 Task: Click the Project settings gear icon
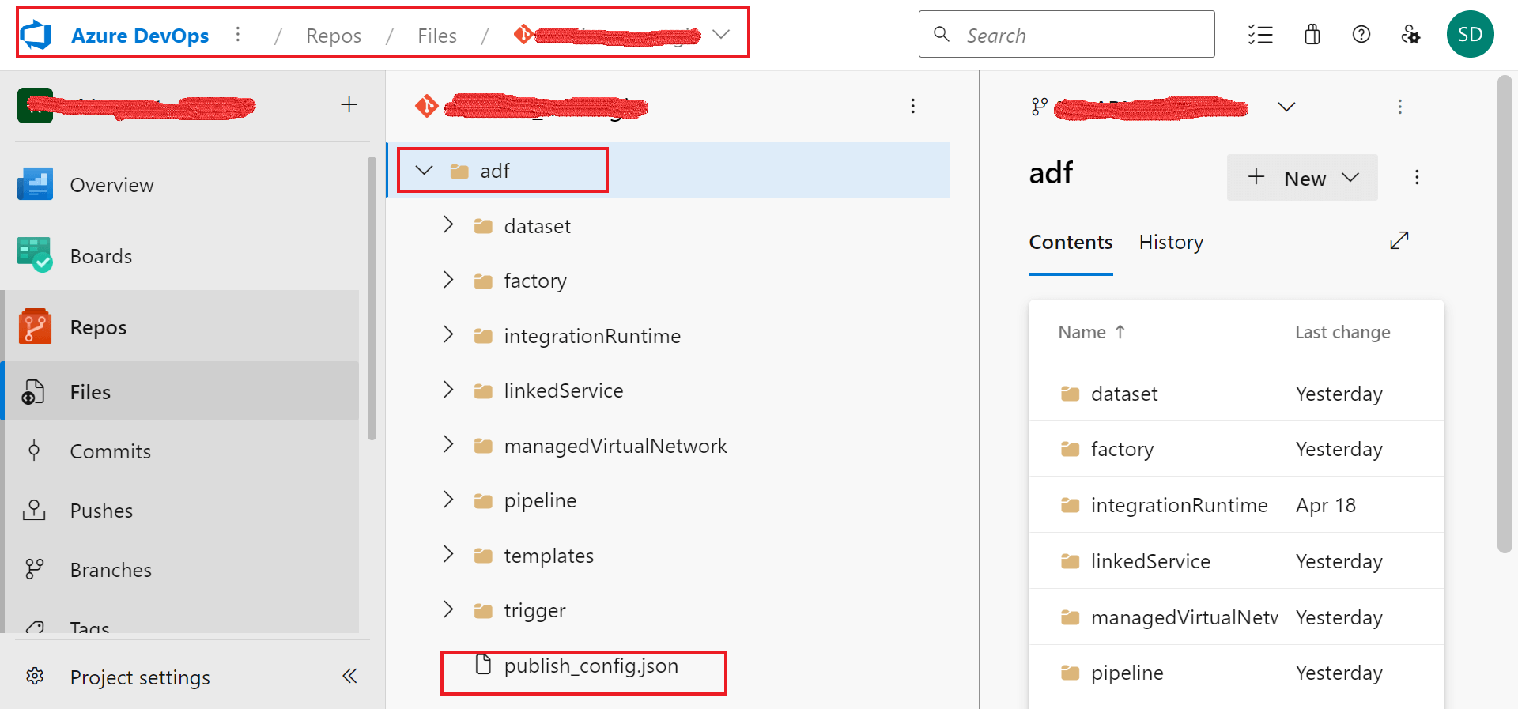[x=35, y=677]
